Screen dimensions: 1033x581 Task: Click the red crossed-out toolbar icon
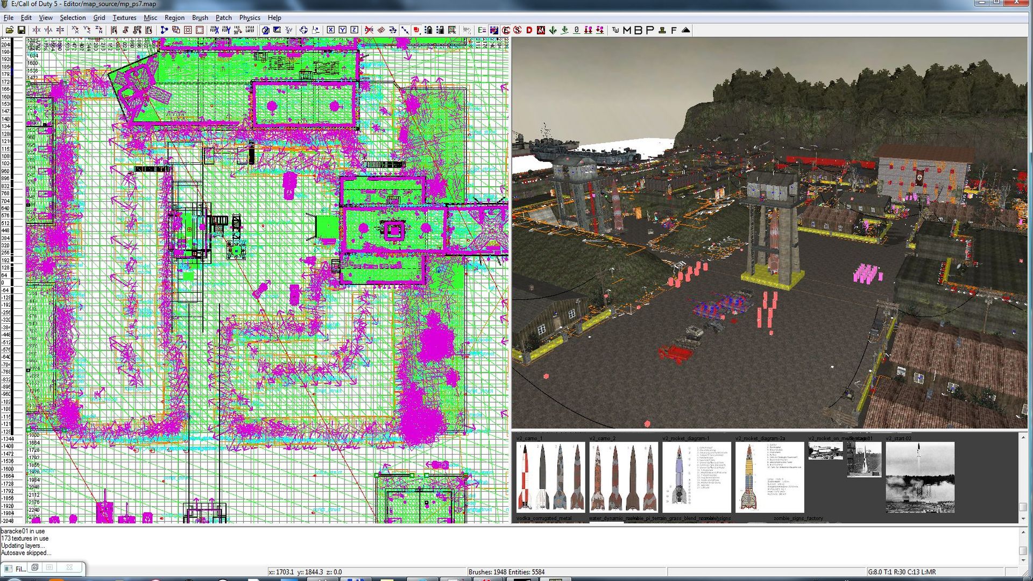pos(369,30)
